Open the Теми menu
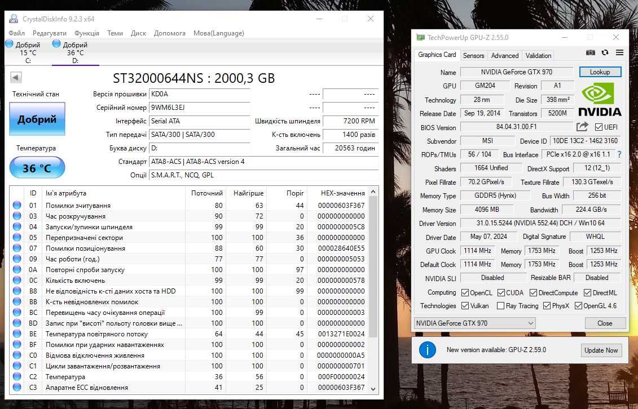 tap(115, 33)
